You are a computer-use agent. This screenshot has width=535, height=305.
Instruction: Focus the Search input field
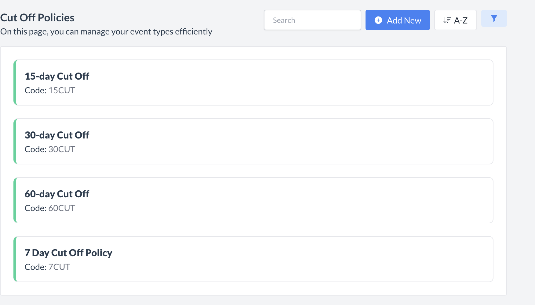312,20
